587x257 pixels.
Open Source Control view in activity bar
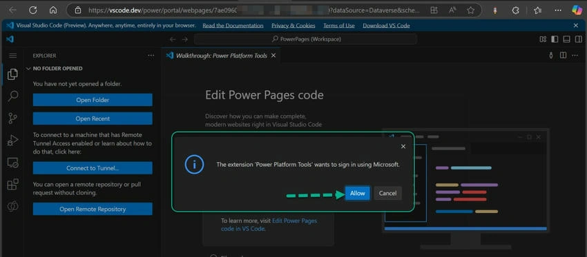[x=12, y=119]
